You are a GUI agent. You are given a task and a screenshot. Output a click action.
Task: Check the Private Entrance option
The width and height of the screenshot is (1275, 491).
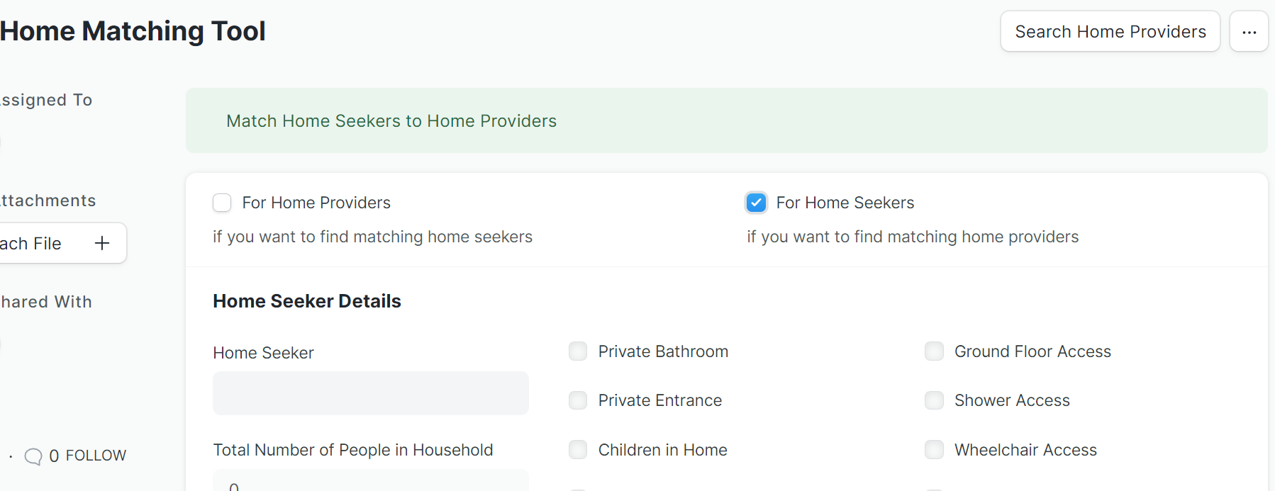click(578, 400)
